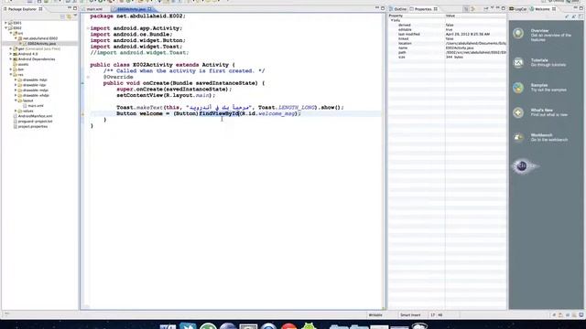Select the drawable-xhdpi folder
586x329 pixels.
[36, 95]
